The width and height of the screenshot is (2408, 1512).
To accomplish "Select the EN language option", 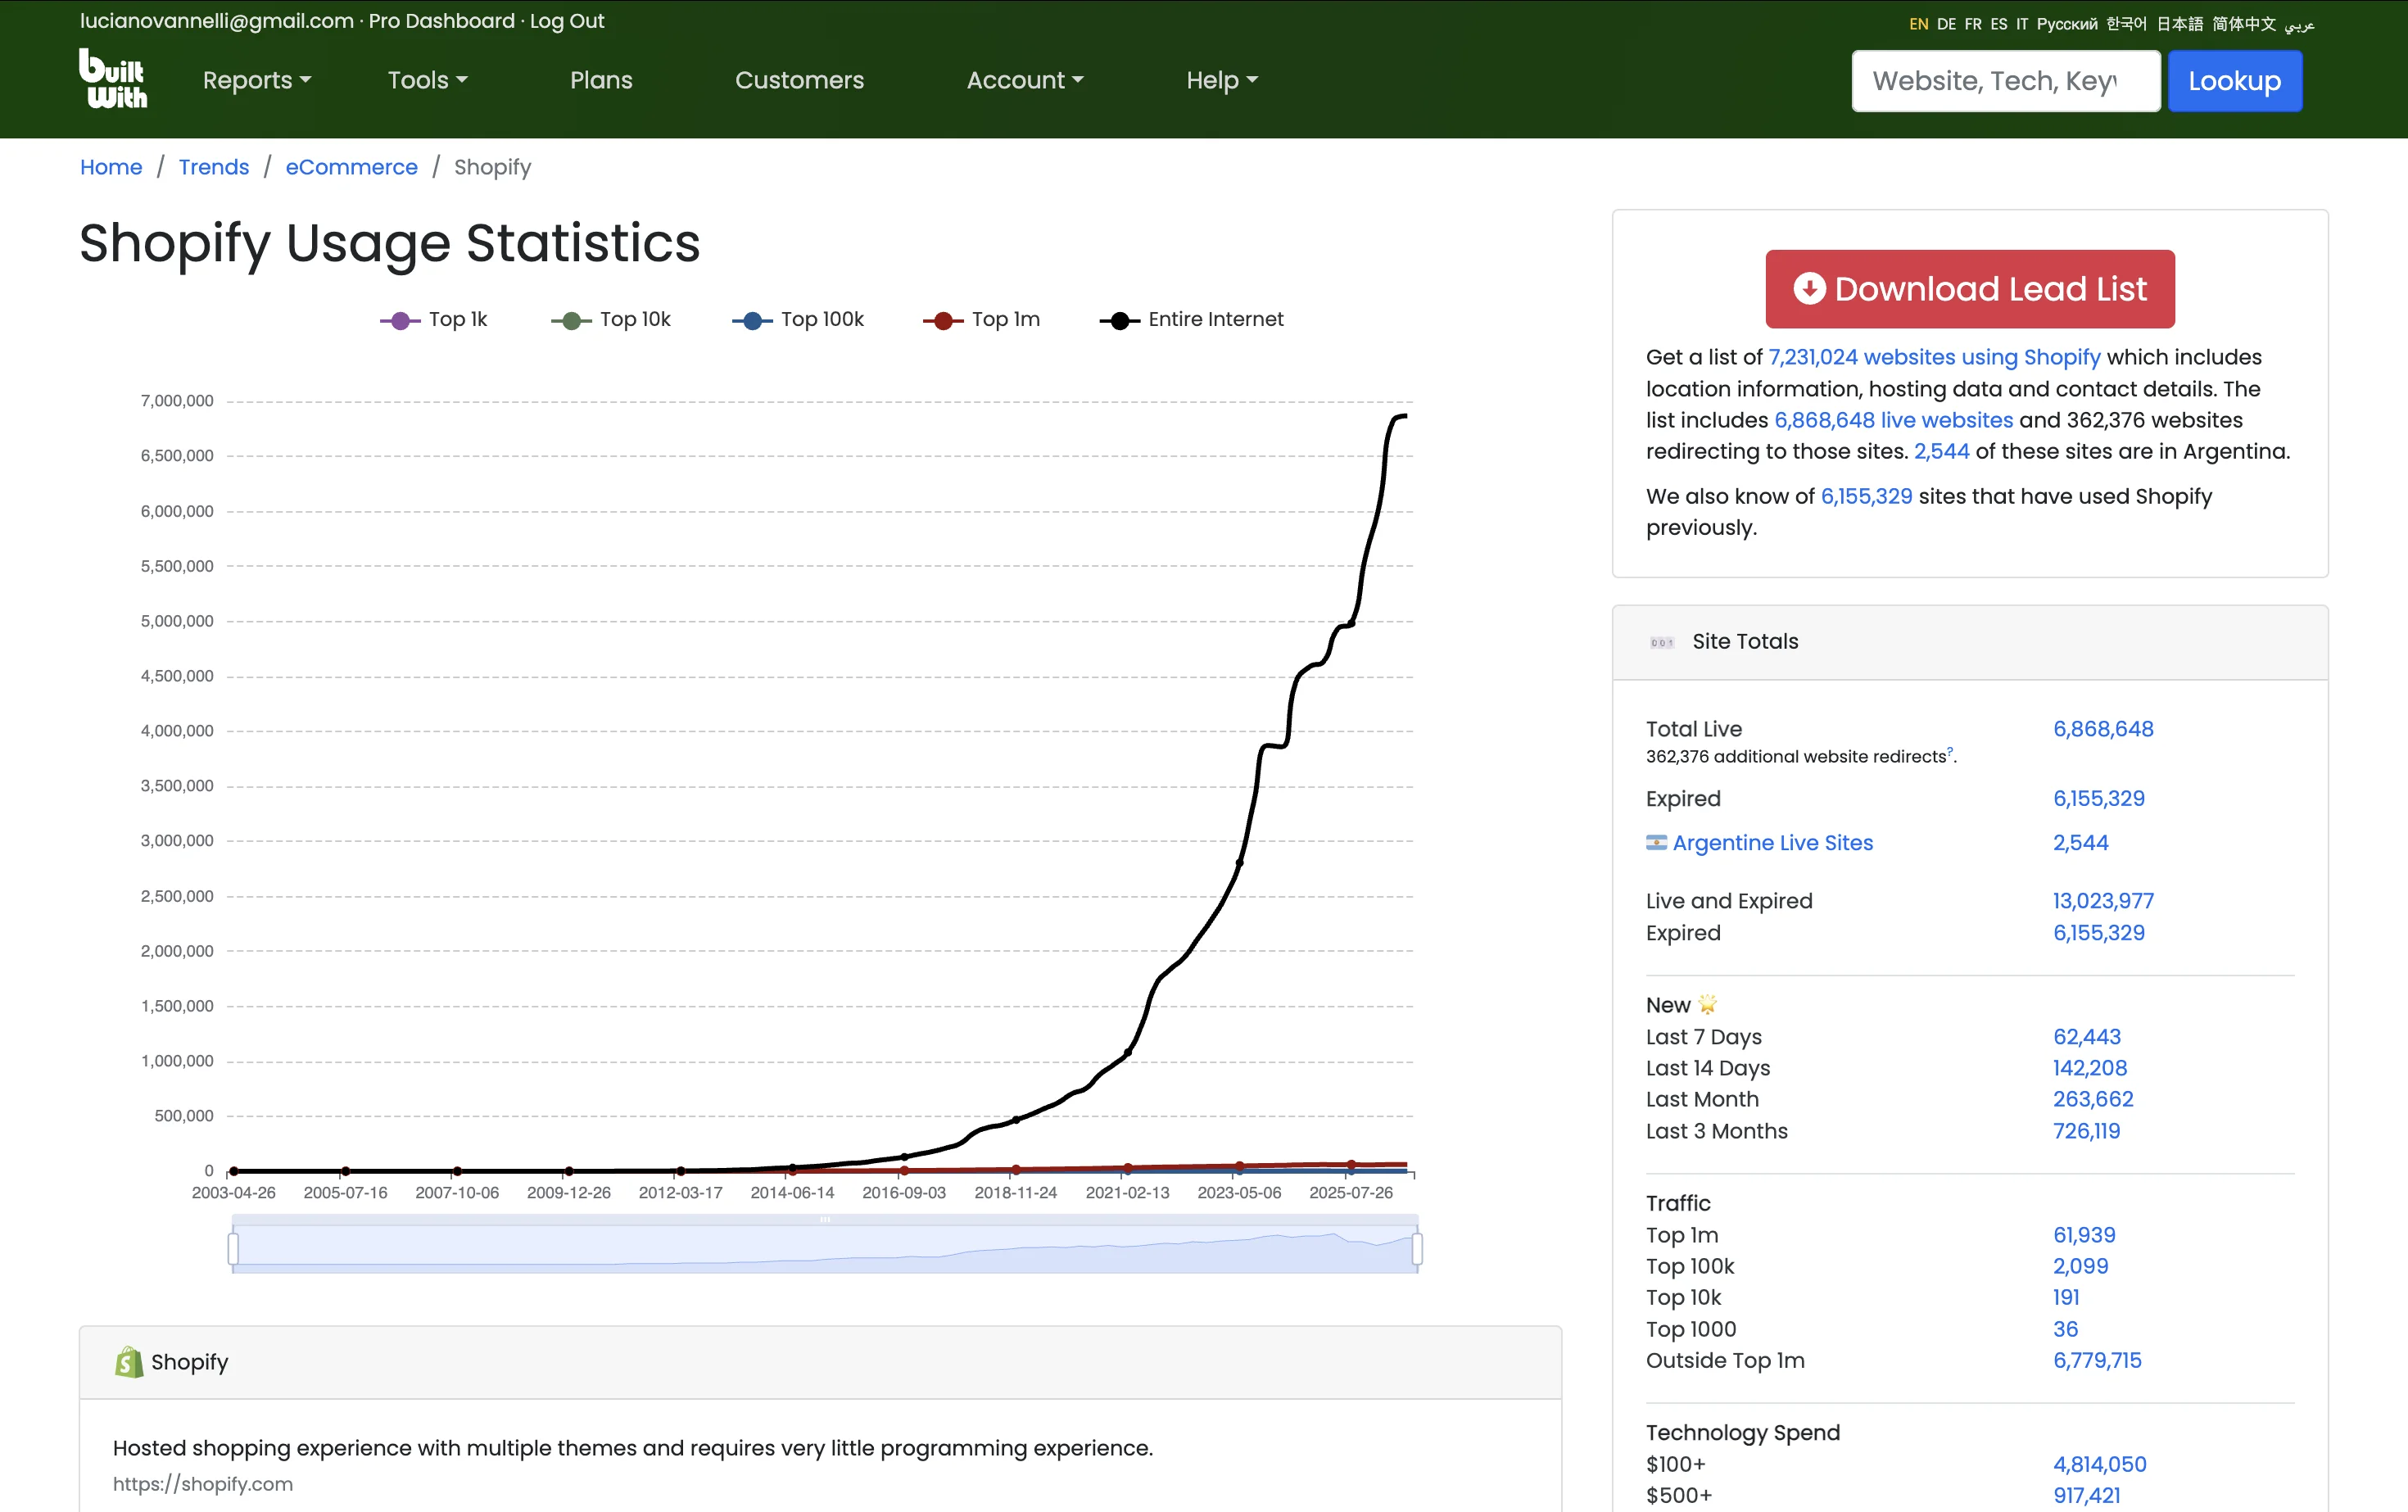I will [x=1918, y=24].
